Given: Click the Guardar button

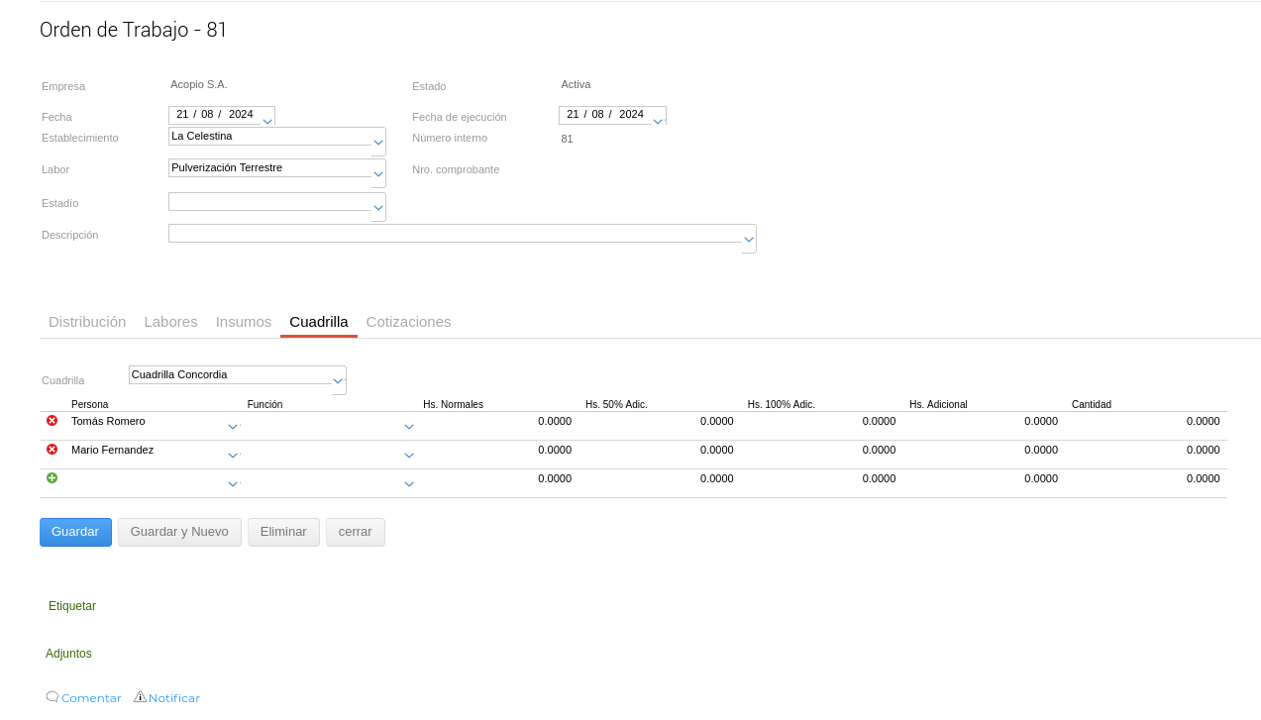Looking at the screenshot, I should 75,532.
